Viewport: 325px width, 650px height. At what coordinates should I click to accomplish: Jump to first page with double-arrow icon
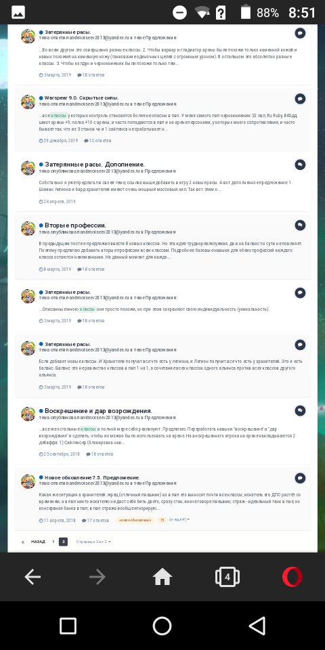(23, 542)
